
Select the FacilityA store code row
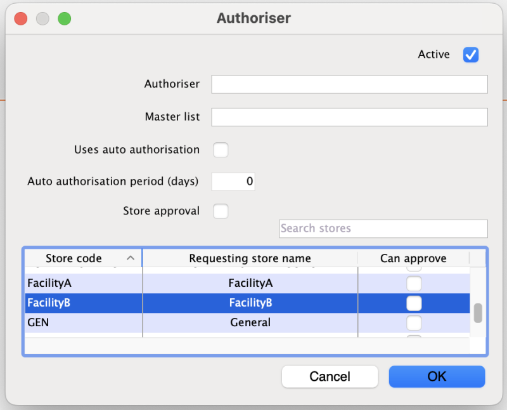[82, 283]
